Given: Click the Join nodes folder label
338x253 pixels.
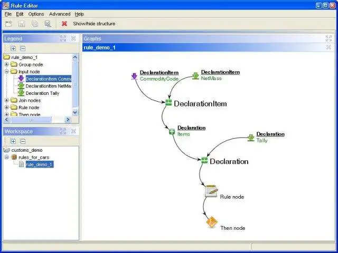Looking at the screenshot, I should coord(30,101).
